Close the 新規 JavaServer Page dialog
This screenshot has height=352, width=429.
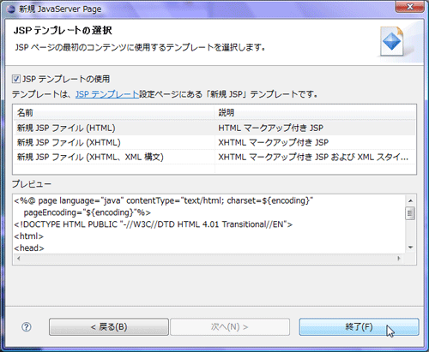coord(409,7)
